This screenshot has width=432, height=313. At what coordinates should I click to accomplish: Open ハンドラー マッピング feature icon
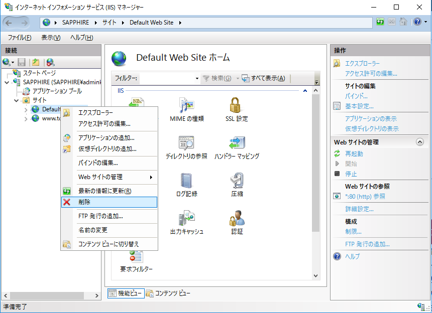237,147
